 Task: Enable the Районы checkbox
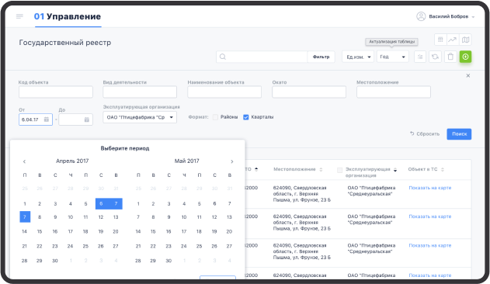[215, 117]
